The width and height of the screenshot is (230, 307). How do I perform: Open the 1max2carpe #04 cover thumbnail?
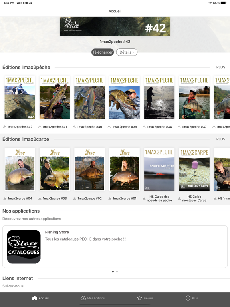[x=20, y=169]
